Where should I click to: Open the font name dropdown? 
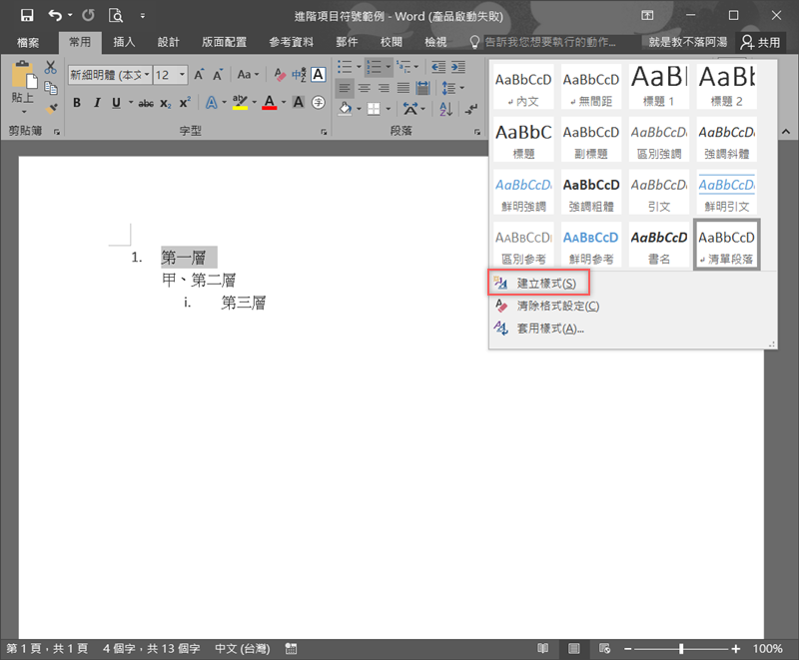click(x=147, y=75)
